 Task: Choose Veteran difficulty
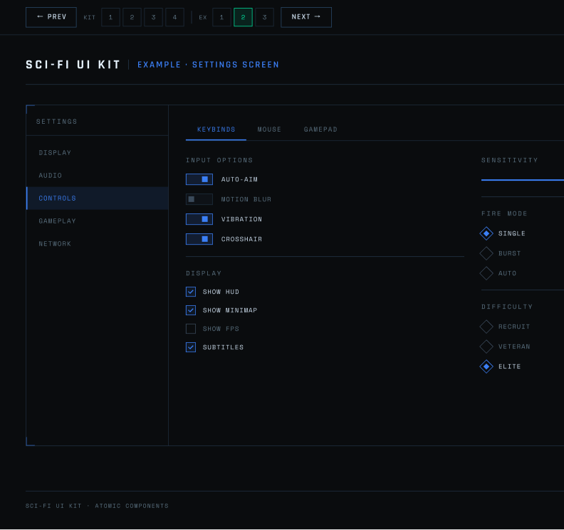(x=486, y=346)
